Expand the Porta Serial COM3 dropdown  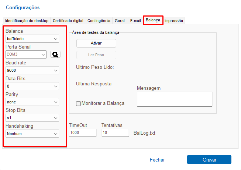tap(26, 54)
